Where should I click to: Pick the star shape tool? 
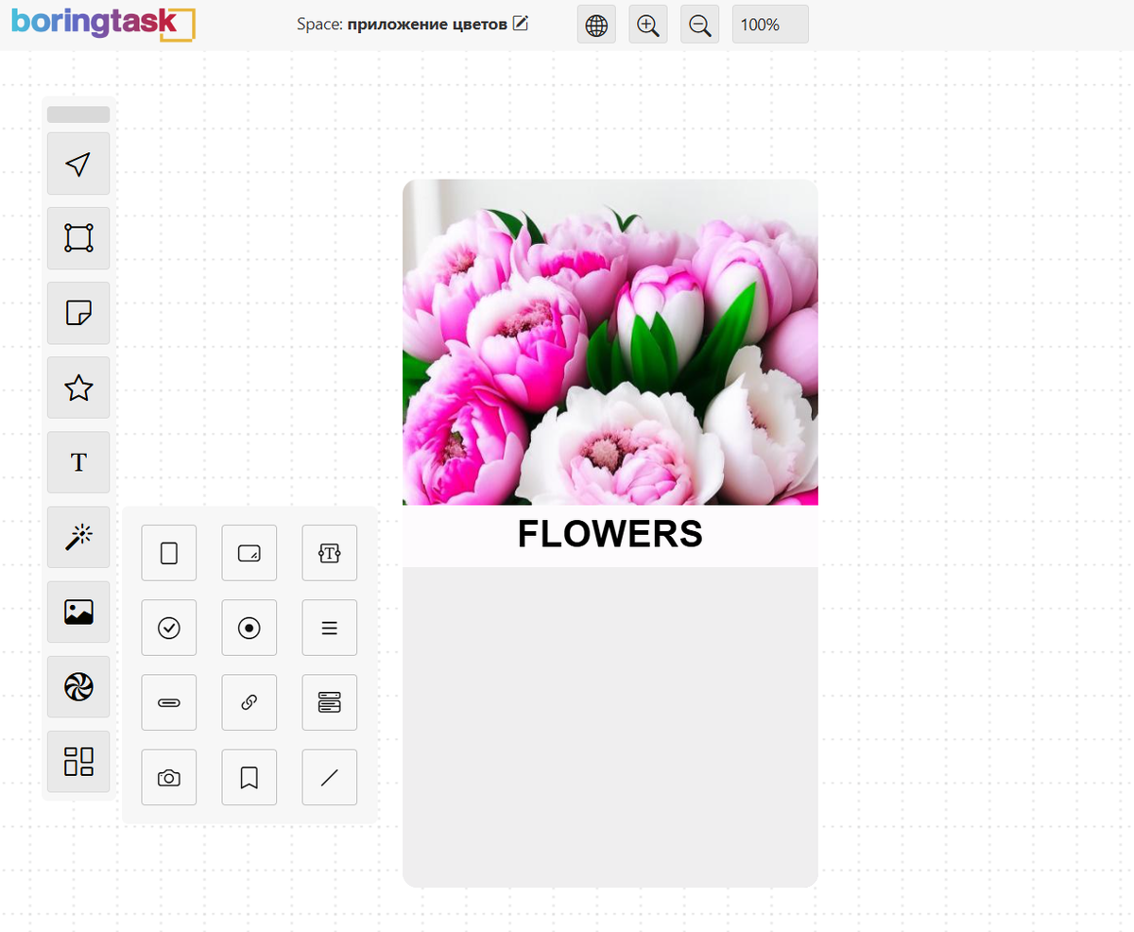click(x=78, y=388)
